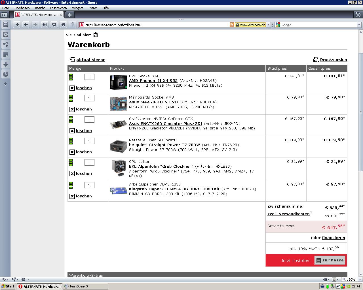Click the zzgl. Versandkosten link
The image size is (363, 290).
[x=288, y=214]
